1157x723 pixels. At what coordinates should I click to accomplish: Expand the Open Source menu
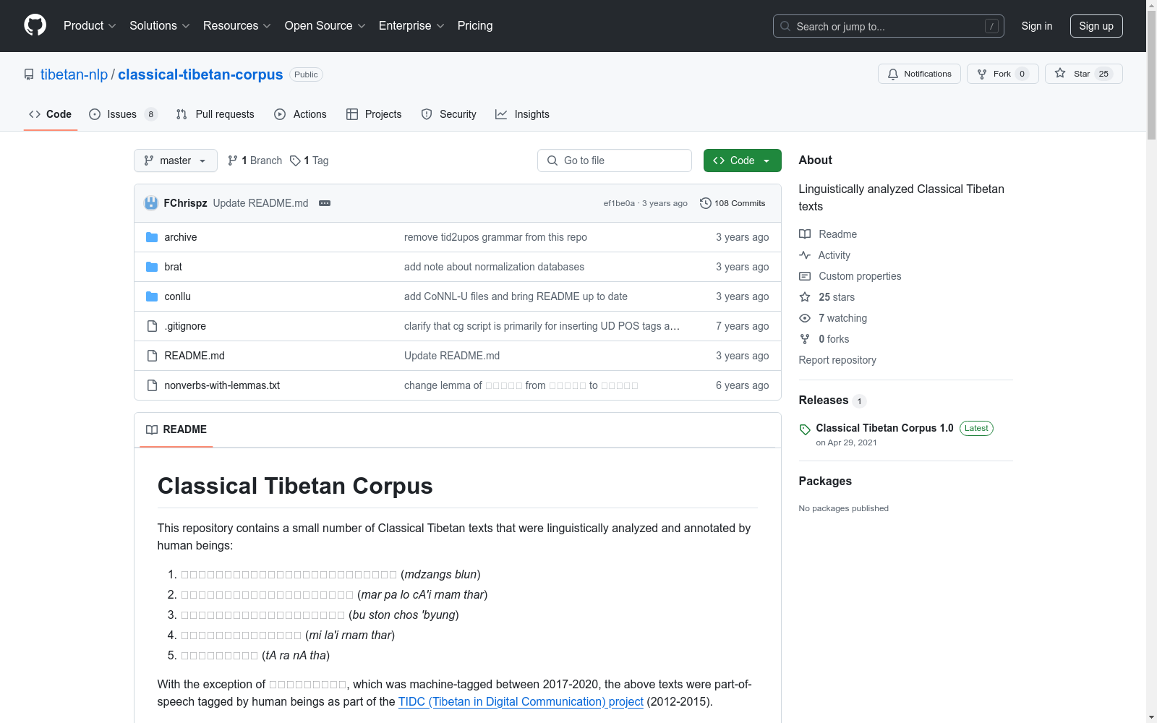(x=325, y=26)
